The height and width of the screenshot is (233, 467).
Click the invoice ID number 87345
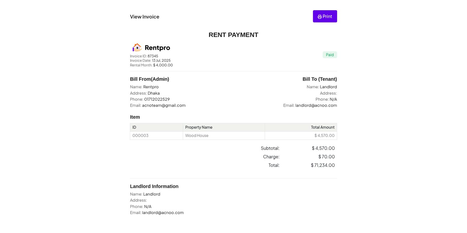[x=153, y=56]
